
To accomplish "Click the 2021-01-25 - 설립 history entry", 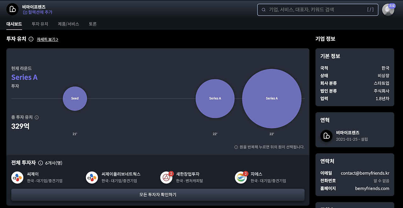I will pos(352,139).
